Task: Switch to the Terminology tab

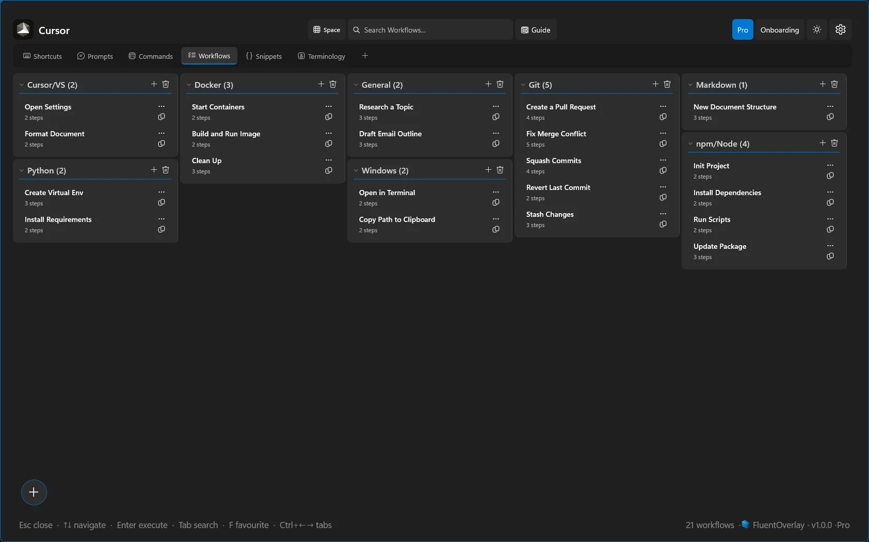Action: tap(321, 56)
